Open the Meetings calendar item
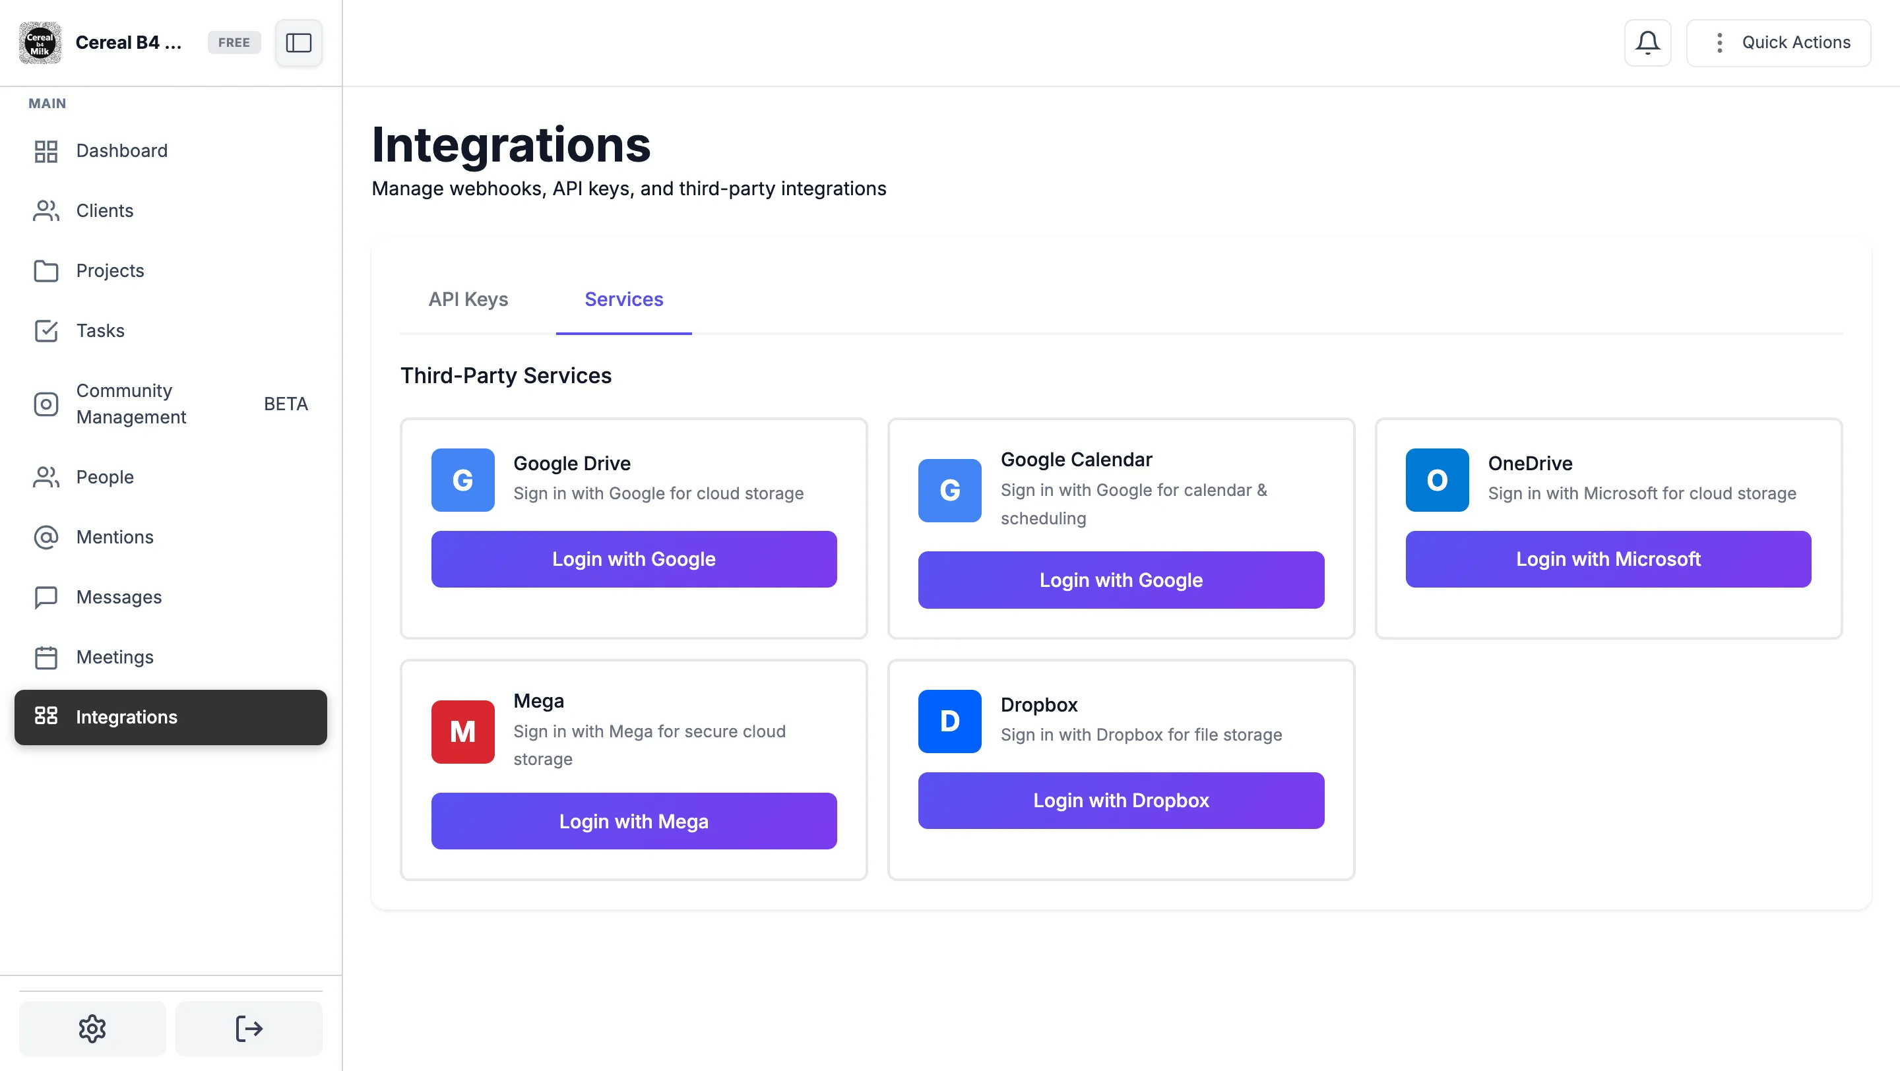Screen dimensions: 1900x1071 click(x=114, y=657)
